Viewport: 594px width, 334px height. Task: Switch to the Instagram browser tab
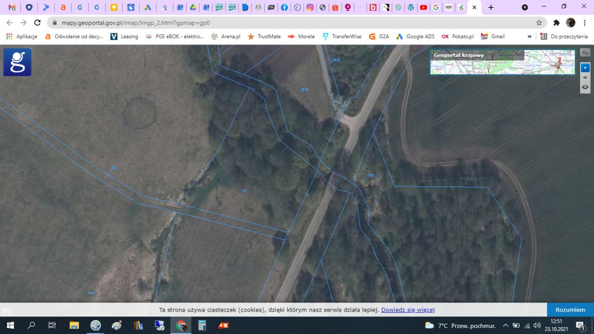[x=310, y=7]
